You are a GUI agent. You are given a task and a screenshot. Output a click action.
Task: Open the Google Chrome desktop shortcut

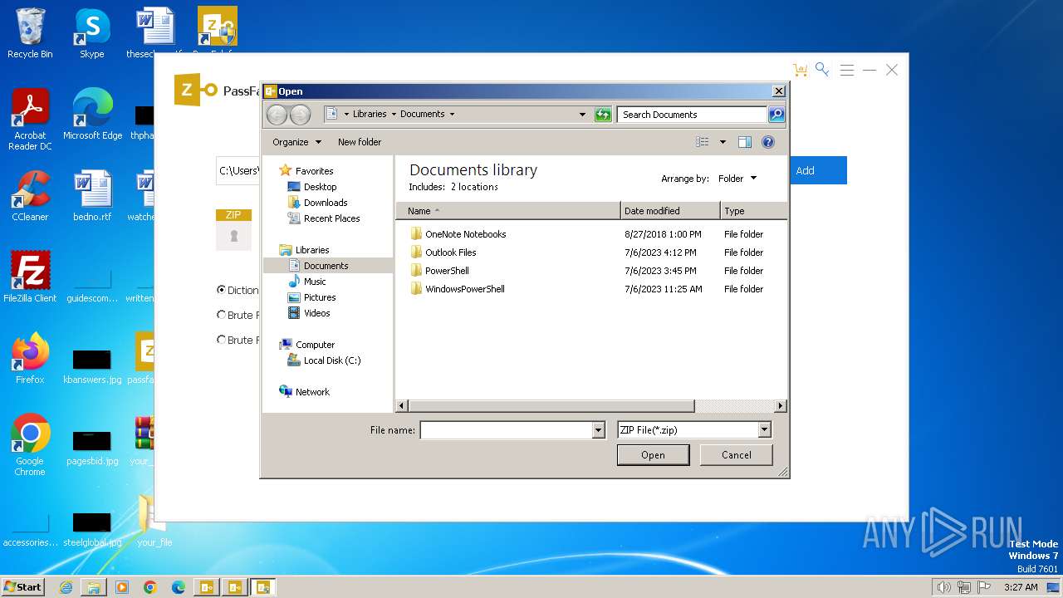[x=30, y=444]
